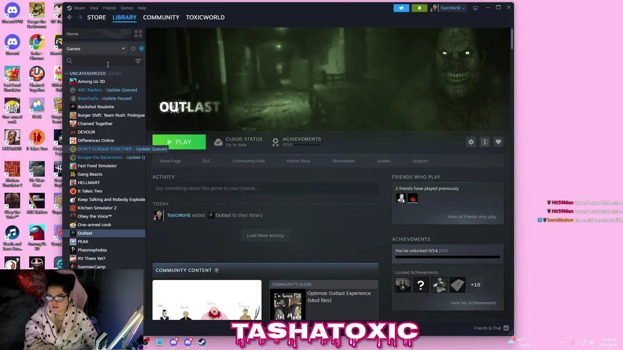The height and width of the screenshot is (350, 623).
Task: Collapse the UNCATEGORIZED games category
Action: pos(67,73)
